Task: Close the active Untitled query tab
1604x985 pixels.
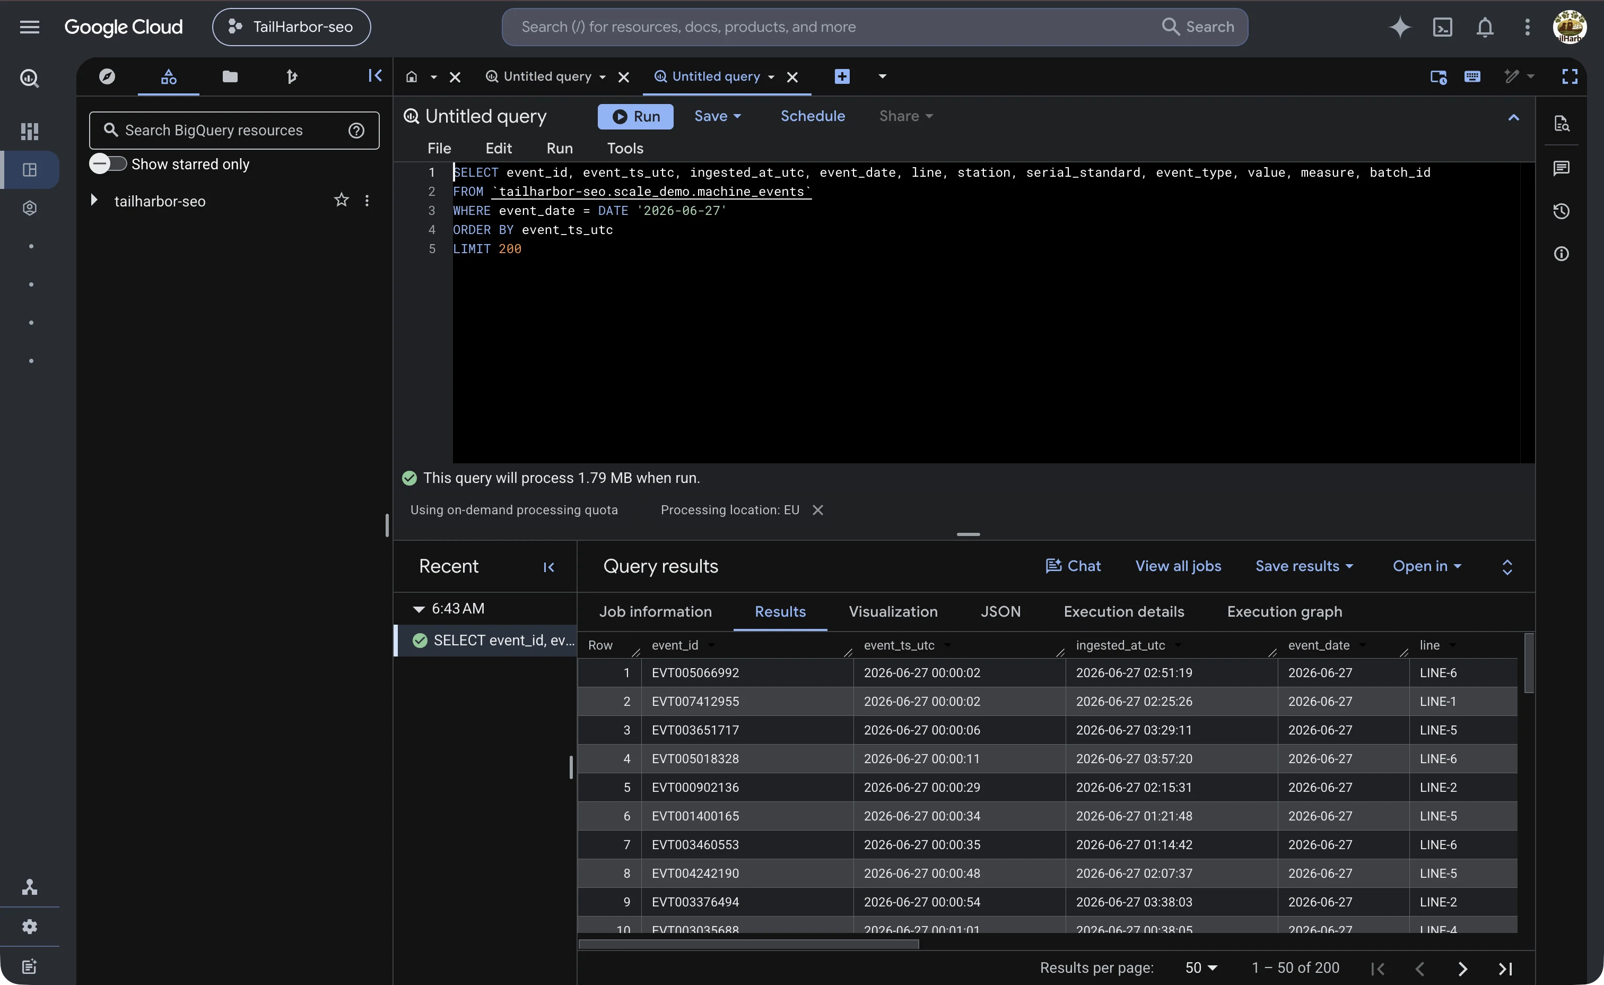Action: coord(791,77)
